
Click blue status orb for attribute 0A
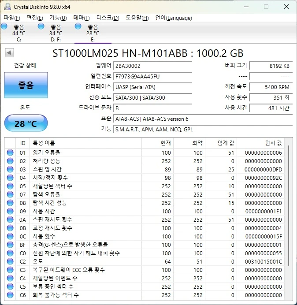[x=10, y=219]
